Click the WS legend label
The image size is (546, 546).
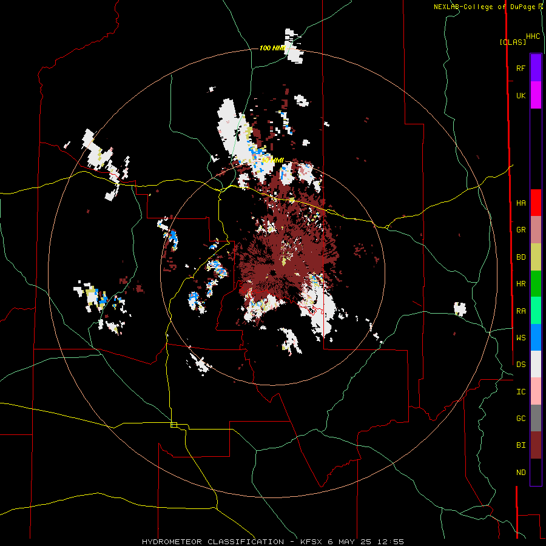tap(521, 338)
